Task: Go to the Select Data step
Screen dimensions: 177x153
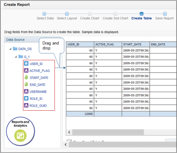Action: point(44,14)
